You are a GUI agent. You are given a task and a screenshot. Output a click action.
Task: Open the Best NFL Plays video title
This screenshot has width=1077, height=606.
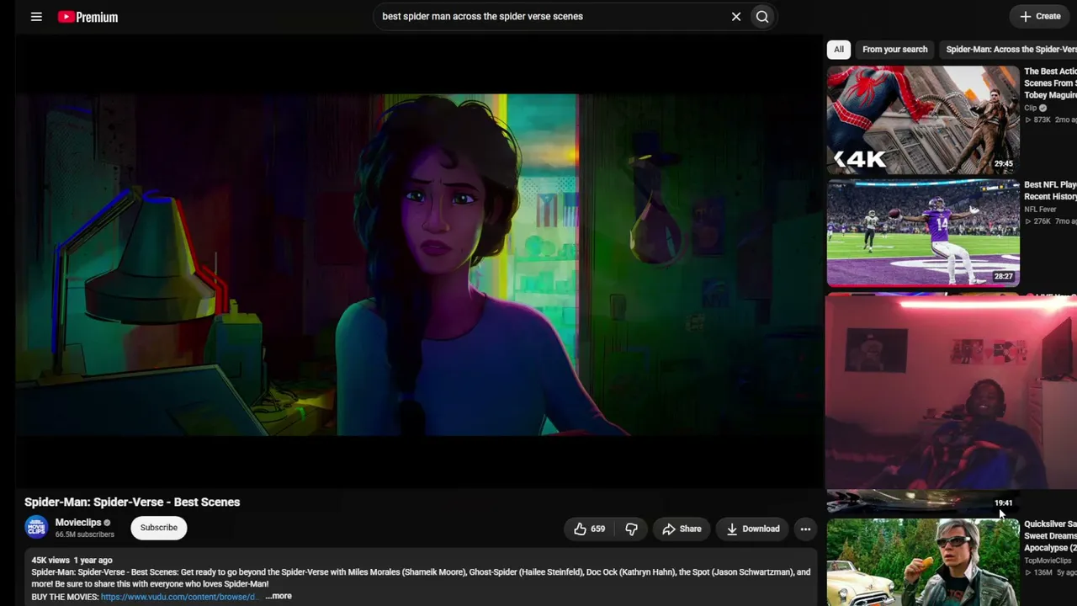[1050, 190]
